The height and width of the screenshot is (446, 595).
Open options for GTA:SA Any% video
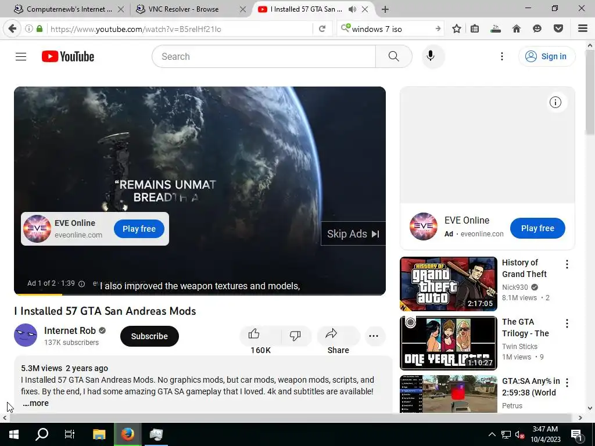pos(567,383)
